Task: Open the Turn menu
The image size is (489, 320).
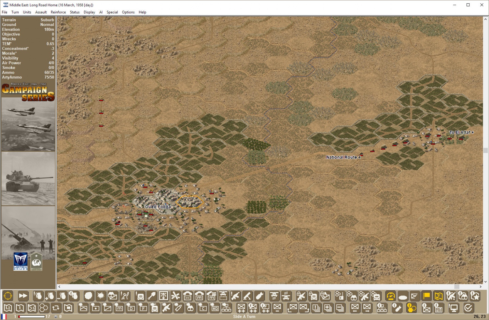Action: pyautogui.click(x=15, y=12)
